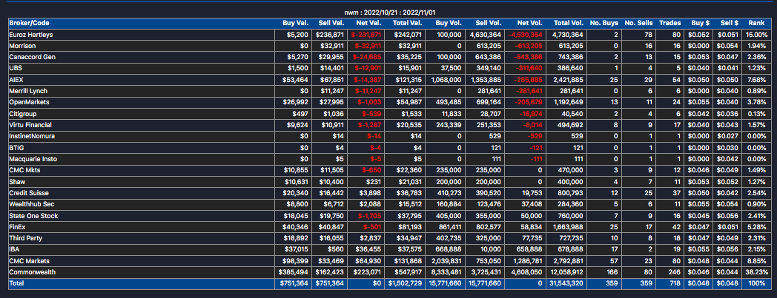777x298 pixels.
Task: Sort by Sell Val. column header
Action: [331, 23]
